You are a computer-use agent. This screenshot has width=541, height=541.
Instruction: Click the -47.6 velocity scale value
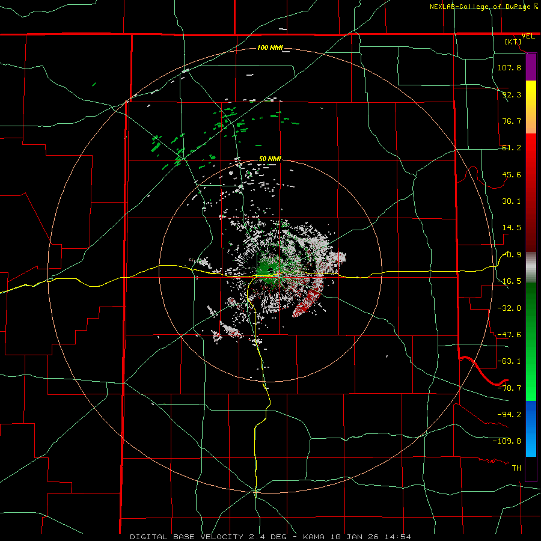click(509, 335)
